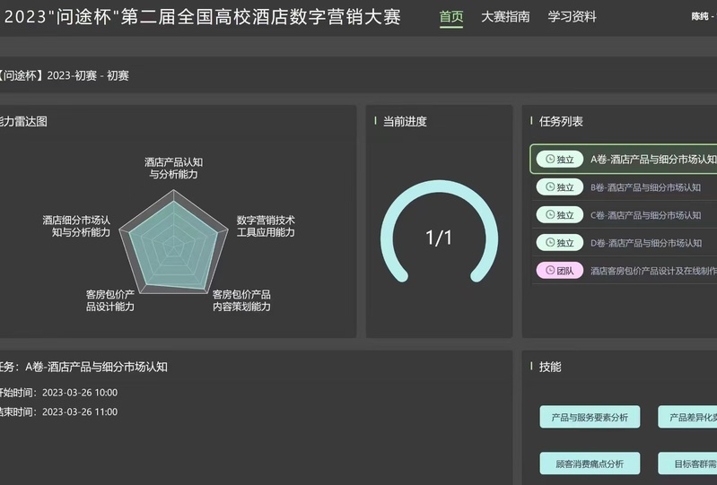Open the 酒店客房包价产品设计 team task

652,271
